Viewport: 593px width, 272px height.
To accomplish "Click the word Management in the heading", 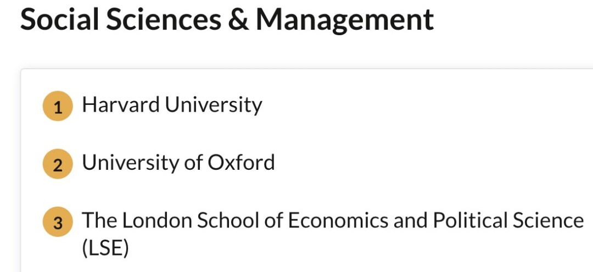I will coord(345,21).
